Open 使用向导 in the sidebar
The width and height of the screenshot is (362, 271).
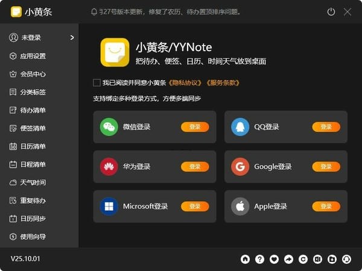pos(28,237)
